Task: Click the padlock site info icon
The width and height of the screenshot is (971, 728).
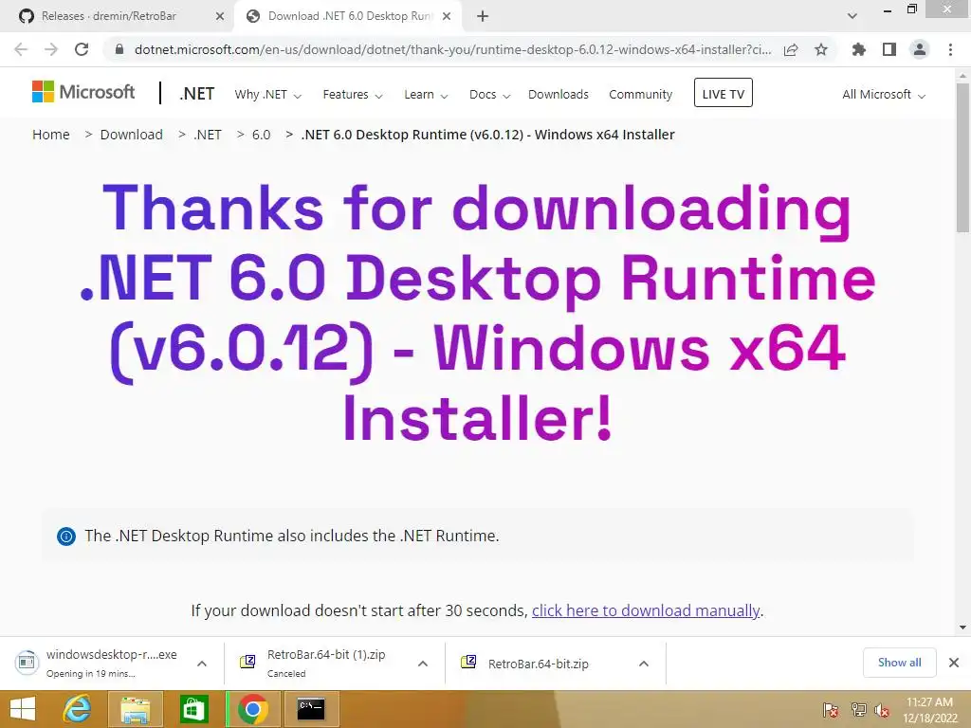Action: coord(119,49)
